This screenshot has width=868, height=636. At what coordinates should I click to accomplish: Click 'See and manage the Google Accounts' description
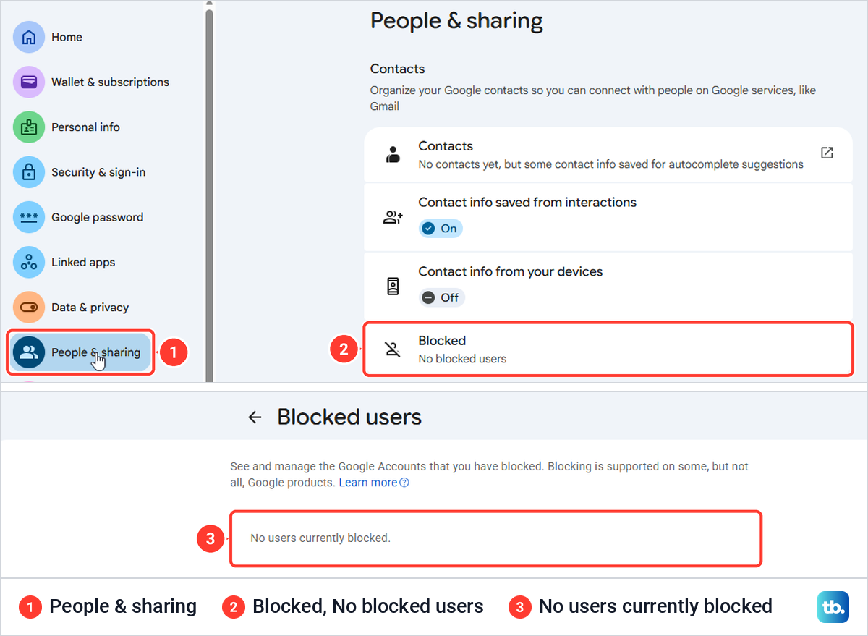489,474
